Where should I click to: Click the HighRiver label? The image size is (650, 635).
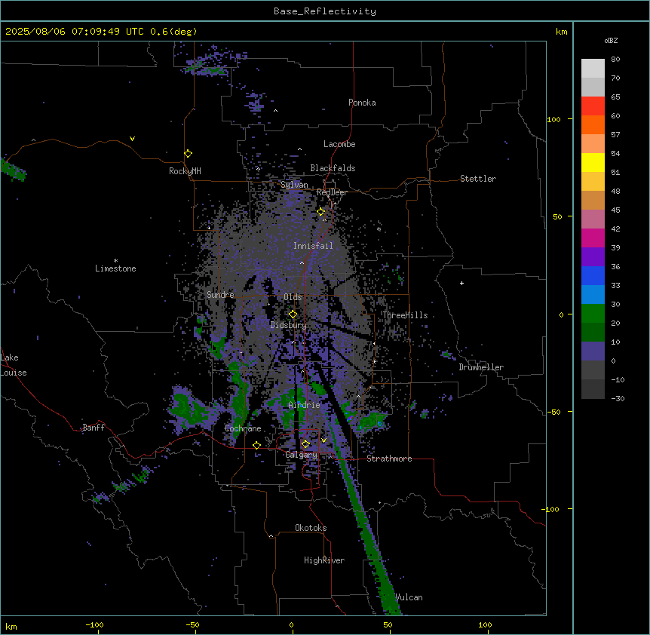(x=324, y=560)
